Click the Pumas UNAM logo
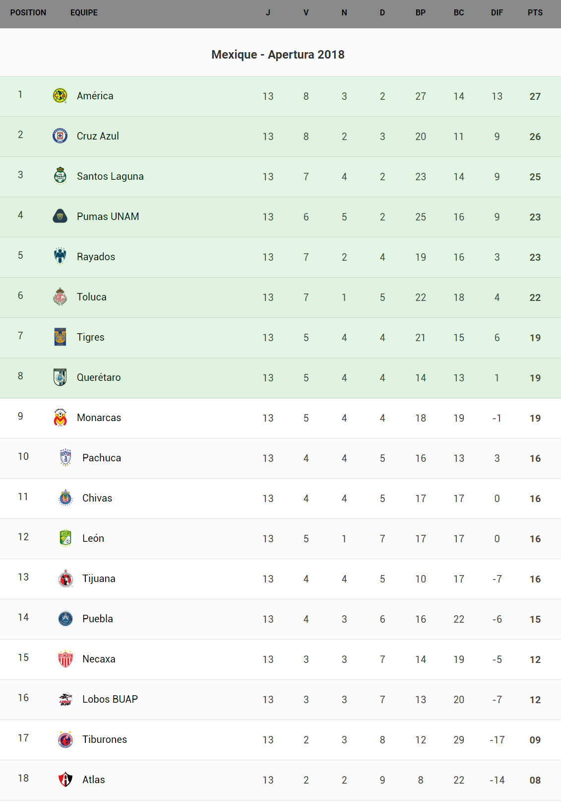The height and width of the screenshot is (803, 561). coord(60,216)
